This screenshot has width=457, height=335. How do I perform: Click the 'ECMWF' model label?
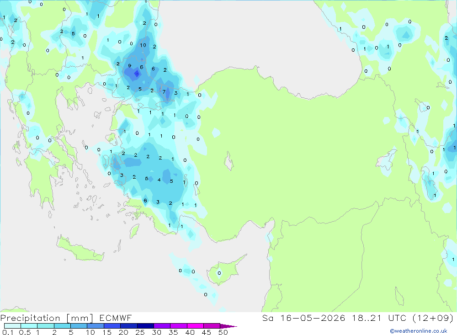point(116,318)
